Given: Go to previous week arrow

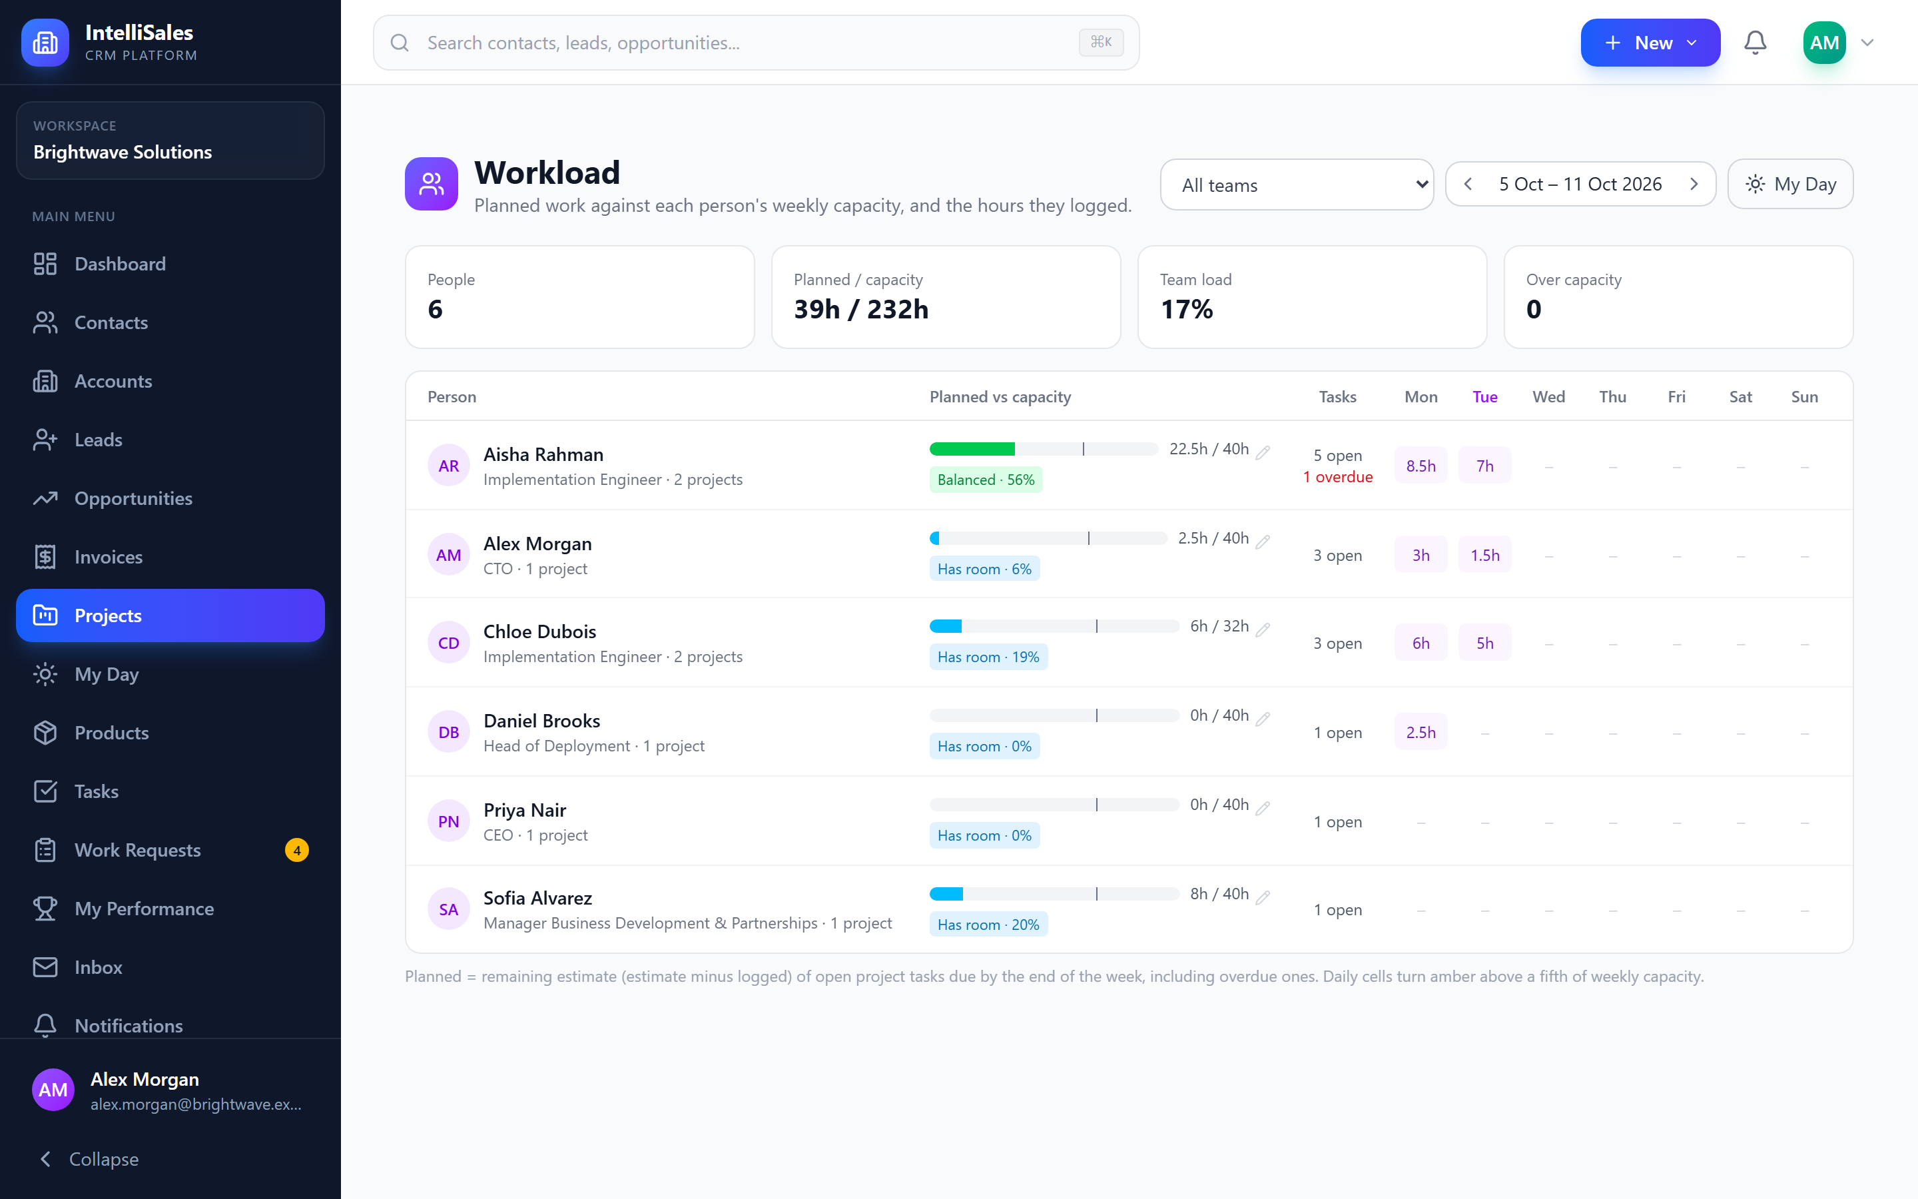Looking at the screenshot, I should [1468, 184].
